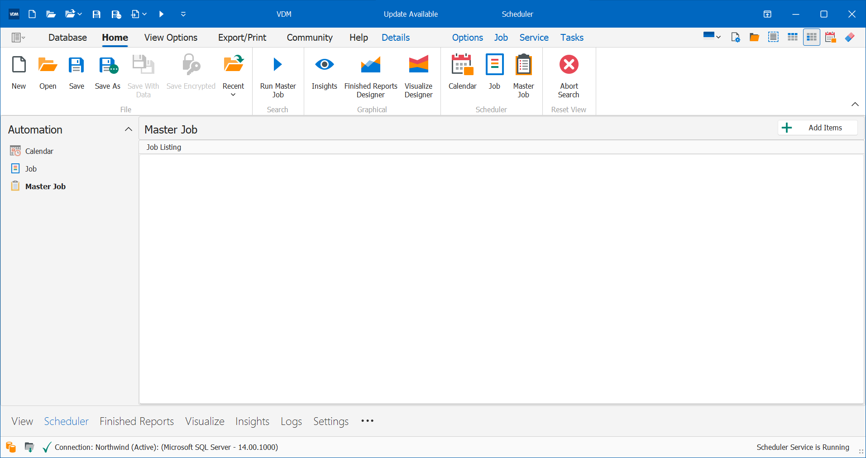The image size is (866, 458).
Task: Click the New file ribbon button
Action: [x=19, y=72]
